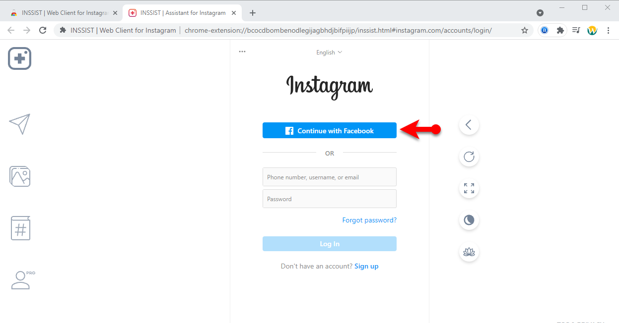Bookmark this page with star icon
This screenshot has height=323, width=619.
pyautogui.click(x=524, y=30)
